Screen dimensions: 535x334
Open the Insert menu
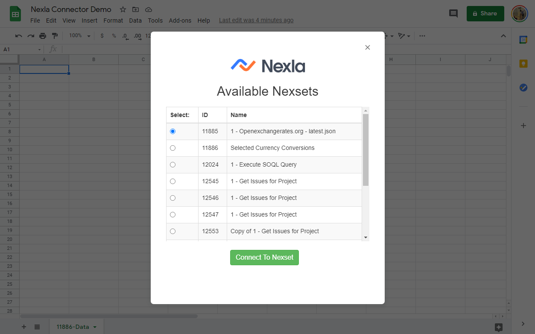point(90,21)
